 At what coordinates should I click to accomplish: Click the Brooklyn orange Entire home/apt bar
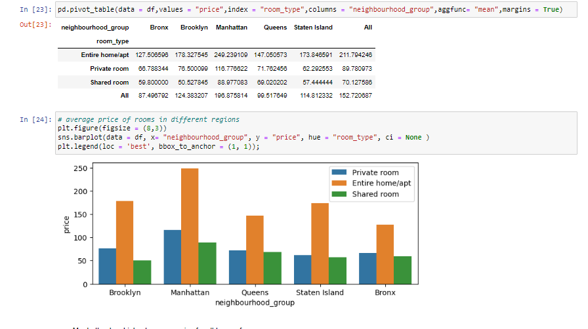(125, 242)
